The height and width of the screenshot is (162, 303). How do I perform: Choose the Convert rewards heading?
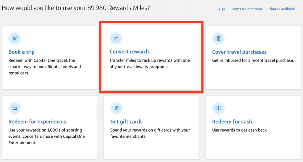coord(130,52)
